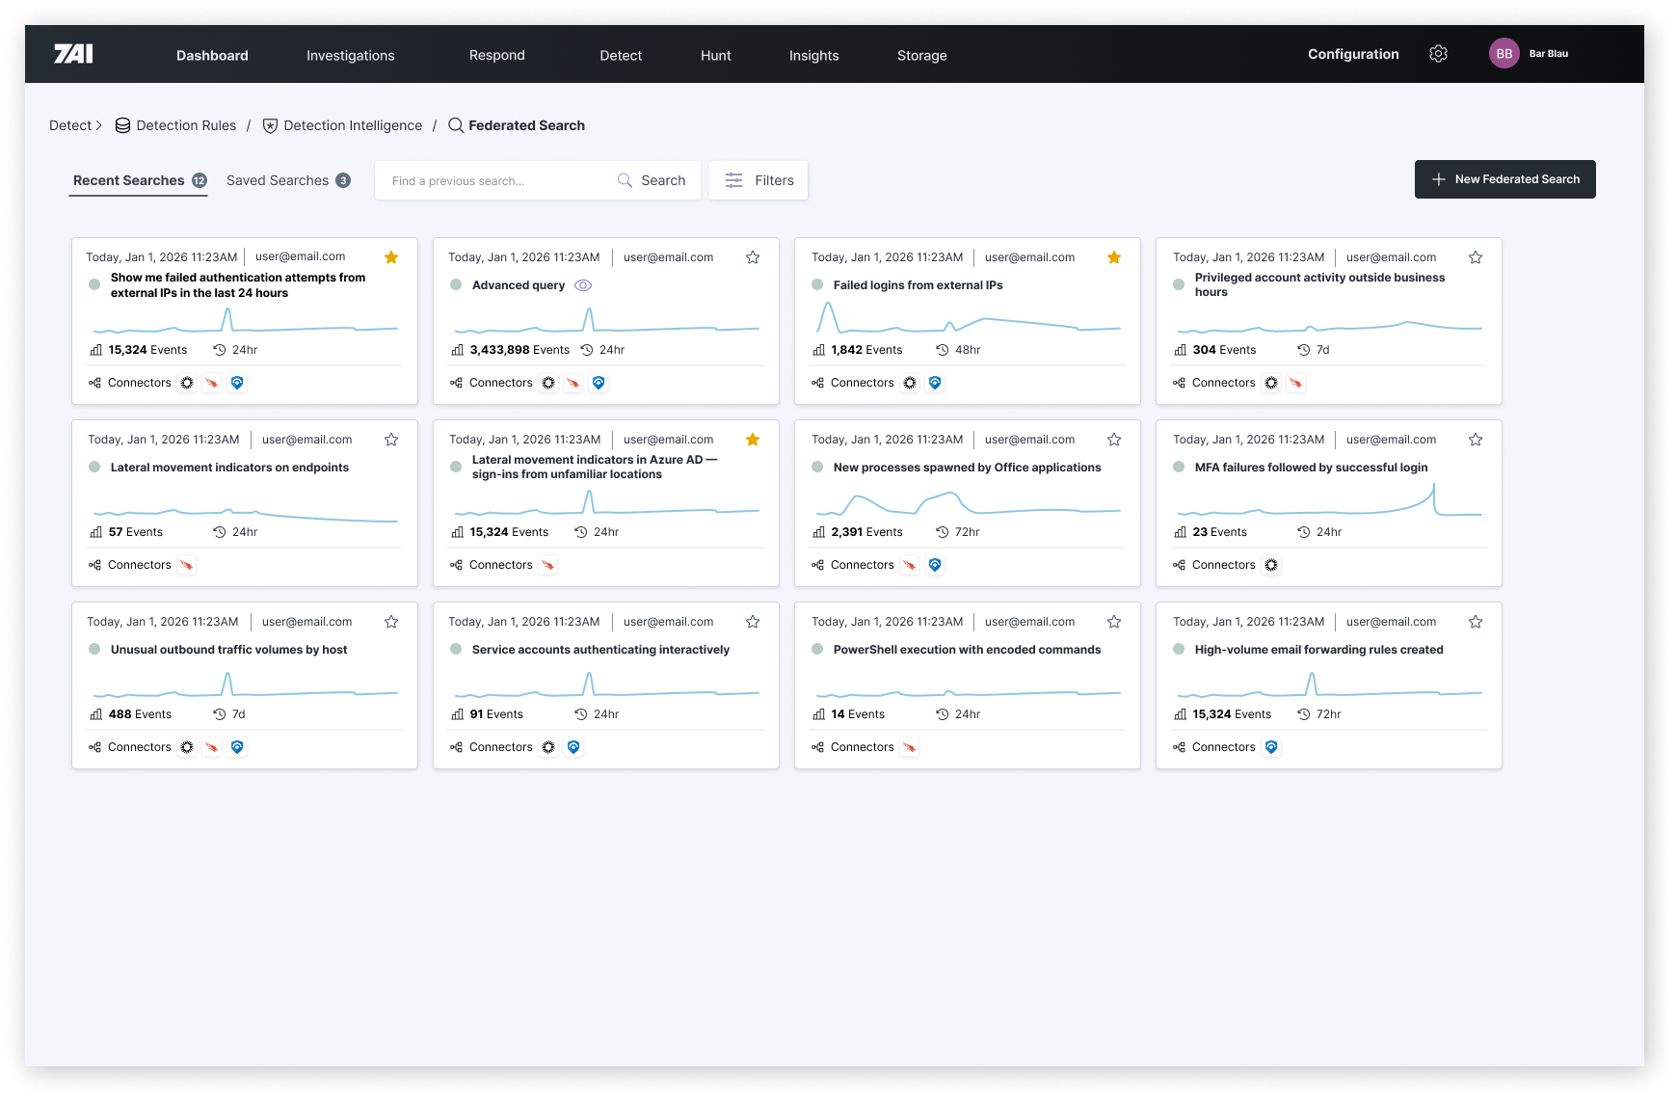Click the 7d clock icon on Unusual outbound traffic card
This screenshot has height=1099, width=1677.
point(220,714)
